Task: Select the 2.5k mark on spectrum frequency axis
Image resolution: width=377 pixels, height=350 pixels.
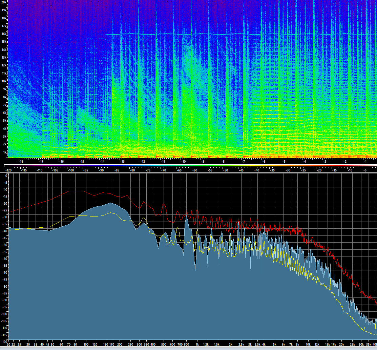Action: (x=241, y=345)
